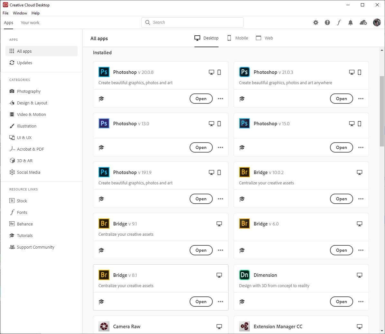Open more options for Photoshop v 20.0.8
385x334 pixels.
click(221, 99)
